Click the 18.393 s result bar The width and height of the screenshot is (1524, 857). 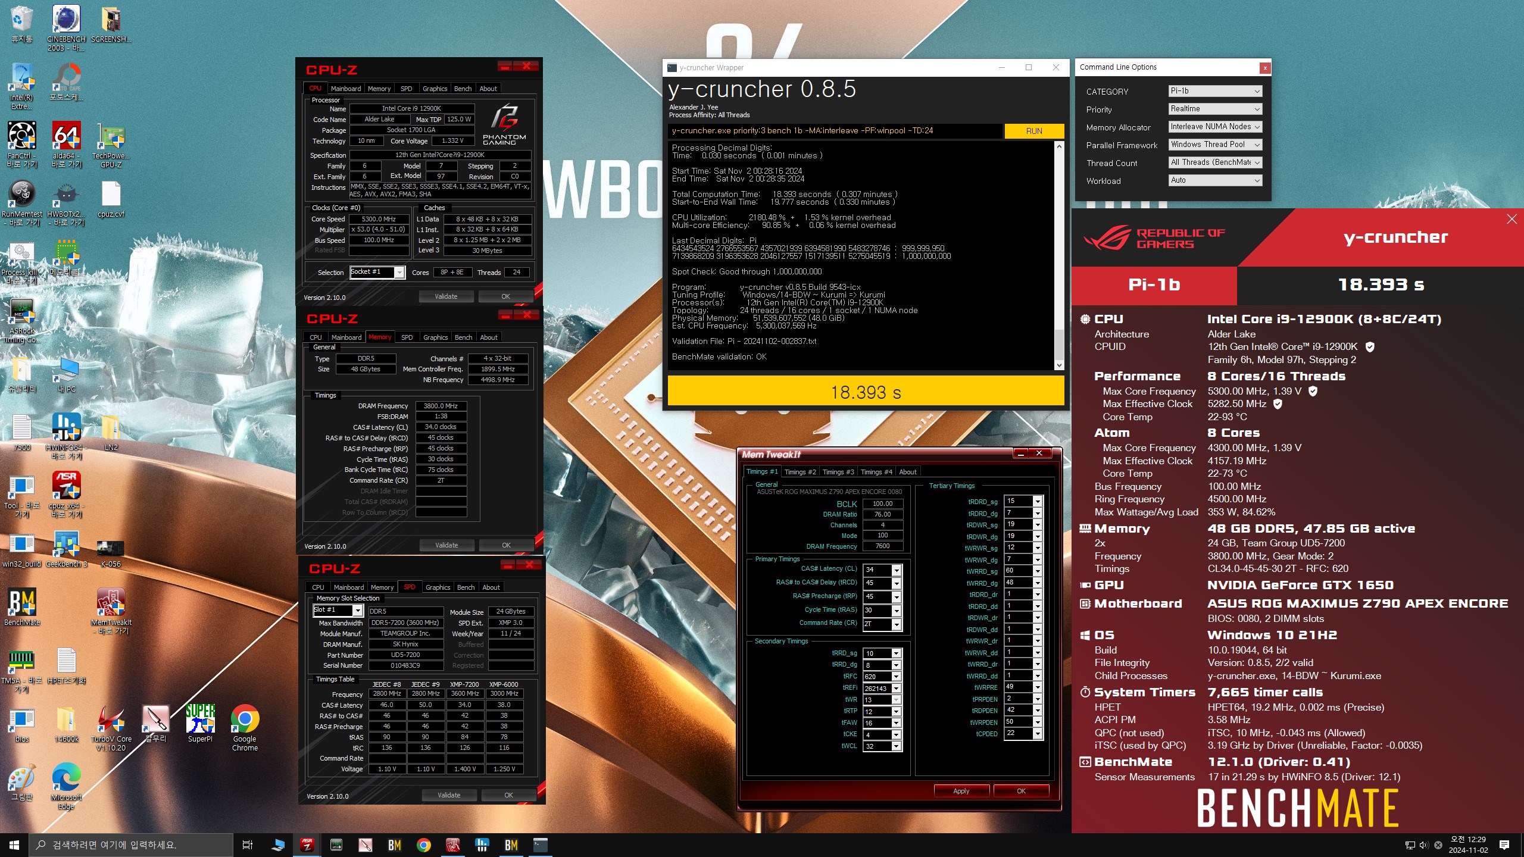tap(866, 392)
